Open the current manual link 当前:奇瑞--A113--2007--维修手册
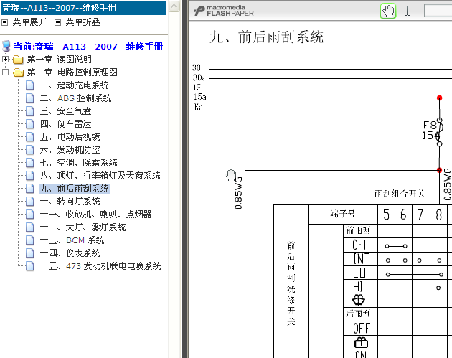The image size is (452, 358). pos(88,47)
